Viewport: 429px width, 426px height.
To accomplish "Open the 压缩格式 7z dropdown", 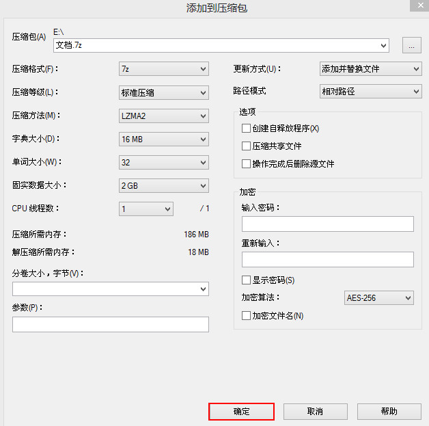I will coord(164,68).
